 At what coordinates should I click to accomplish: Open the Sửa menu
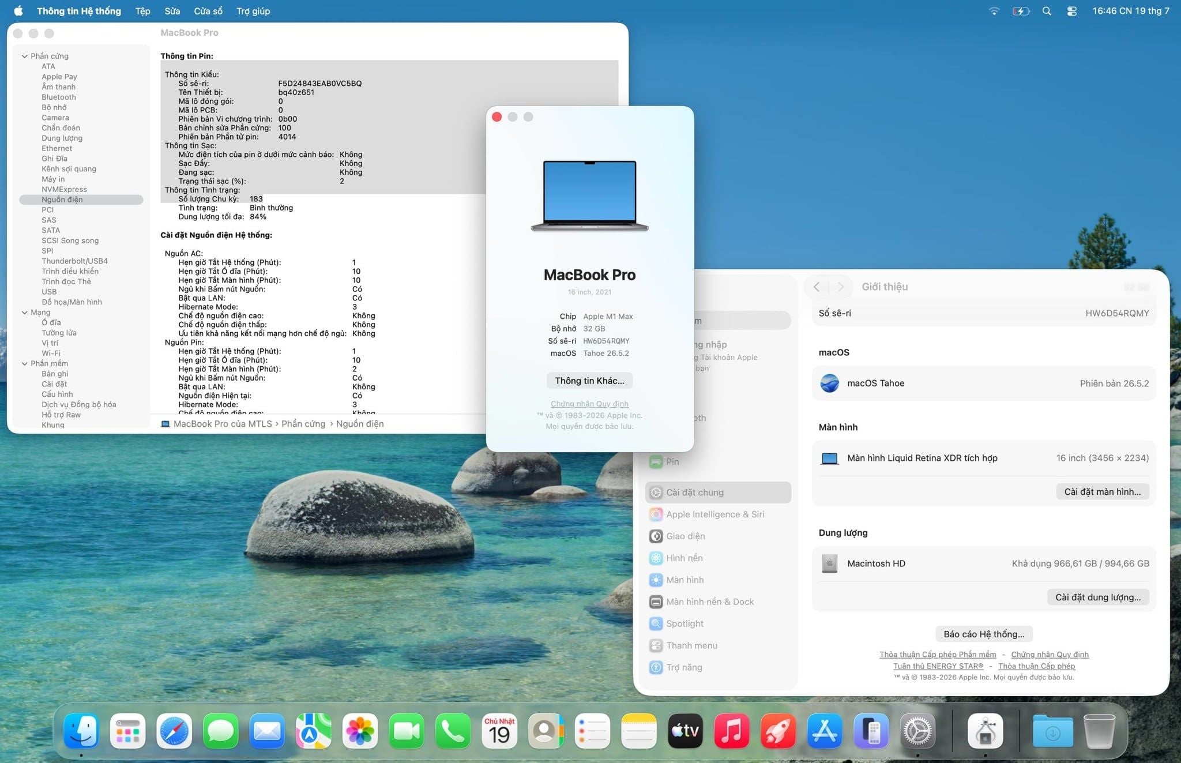click(x=172, y=11)
